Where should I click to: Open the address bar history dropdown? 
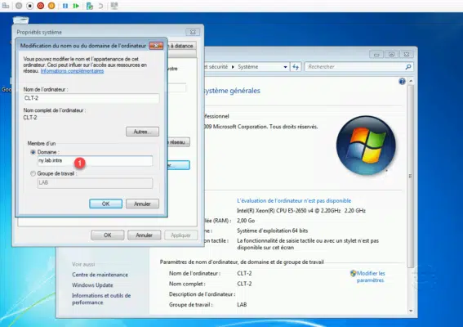[285, 67]
